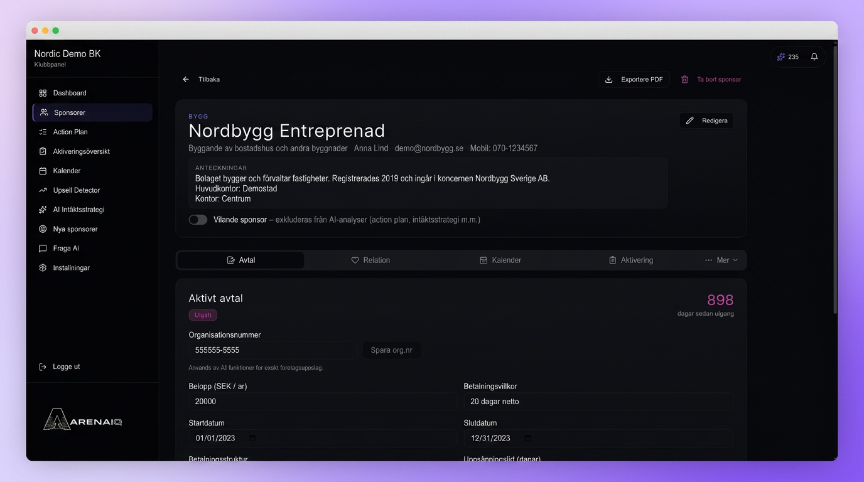Click the Organisationsnummer input field
The height and width of the screenshot is (482, 864).
click(x=273, y=350)
